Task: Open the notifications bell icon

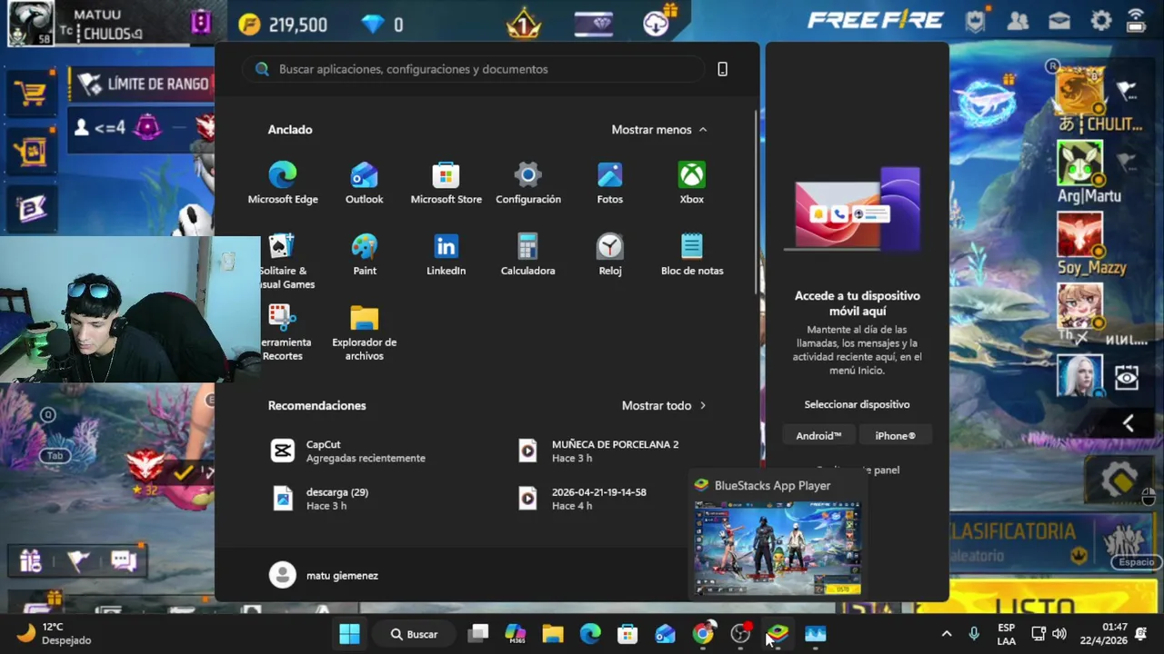Action: pyautogui.click(x=1141, y=634)
